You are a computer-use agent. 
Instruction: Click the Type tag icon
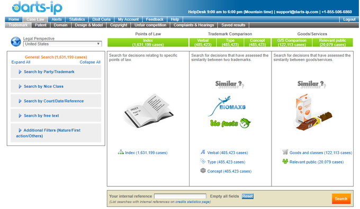click(x=203, y=161)
